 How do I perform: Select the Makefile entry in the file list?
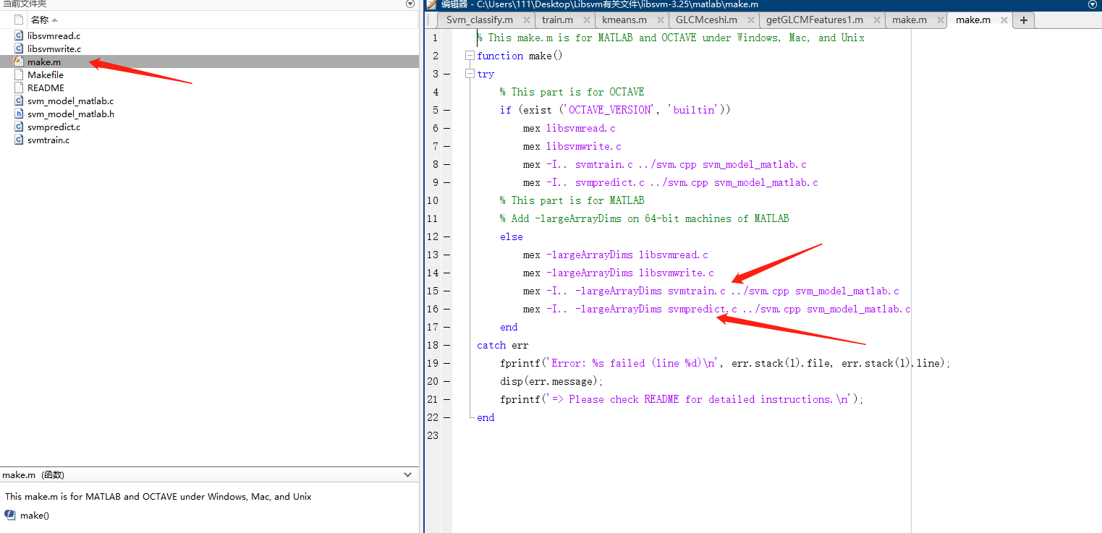45,74
